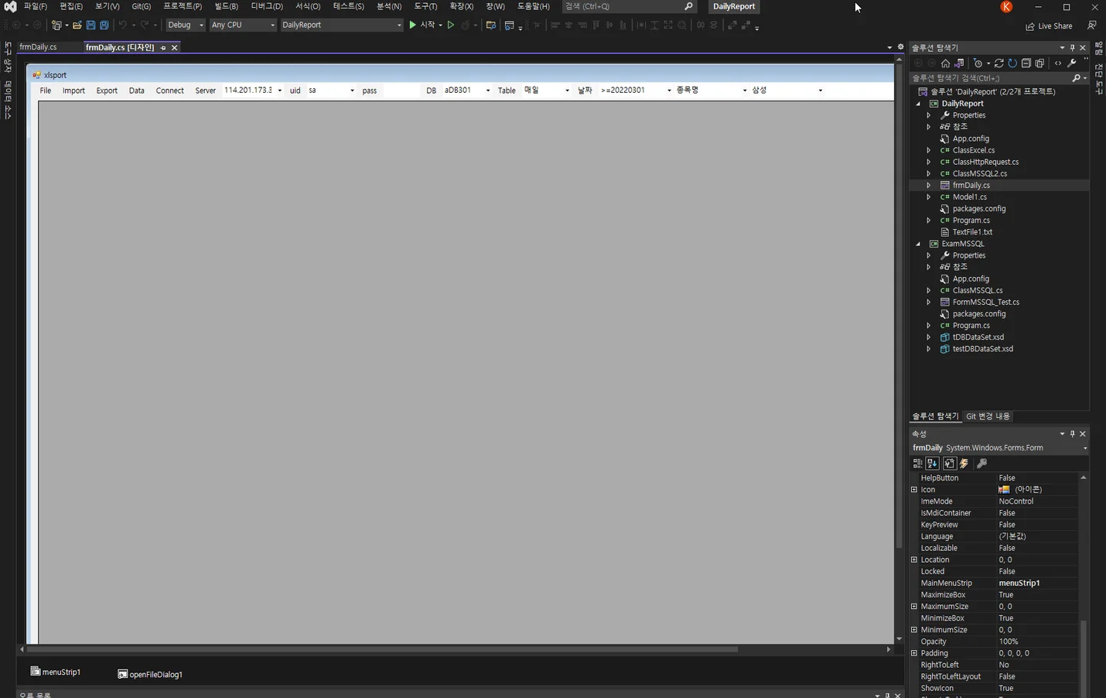Show Events lightning bolt icon
The image size is (1106, 698).
point(964,464)
